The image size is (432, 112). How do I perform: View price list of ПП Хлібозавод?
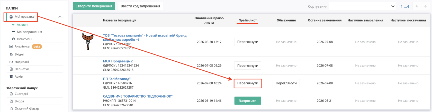248,83
